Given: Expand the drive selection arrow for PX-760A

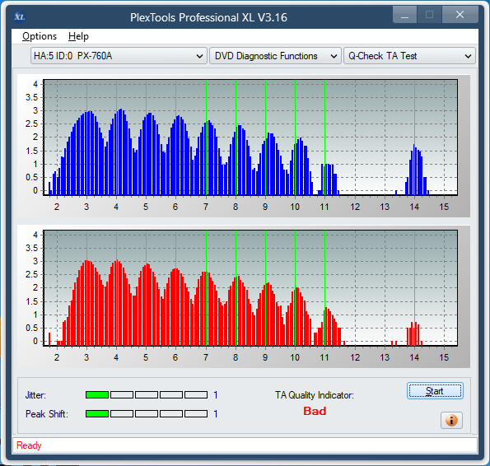Looking at the screenshot, I should coord(199,56).
